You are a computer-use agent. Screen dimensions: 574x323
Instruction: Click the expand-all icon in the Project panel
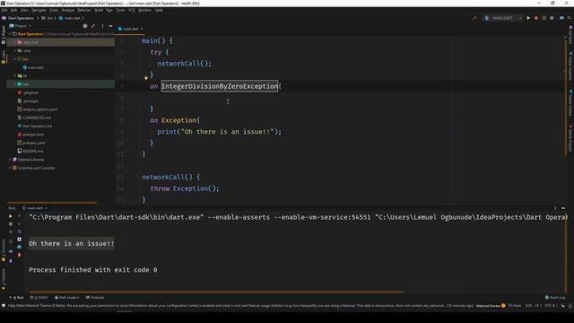[93, 26]
